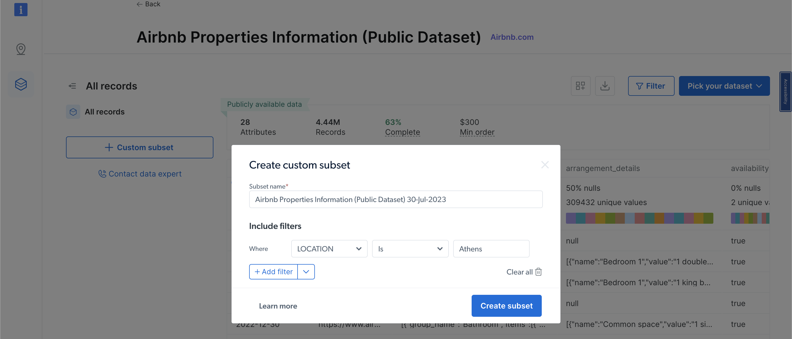Go Back using the arrow link
The width and height of the screenshot is (792, 339).
coord(148,4)
